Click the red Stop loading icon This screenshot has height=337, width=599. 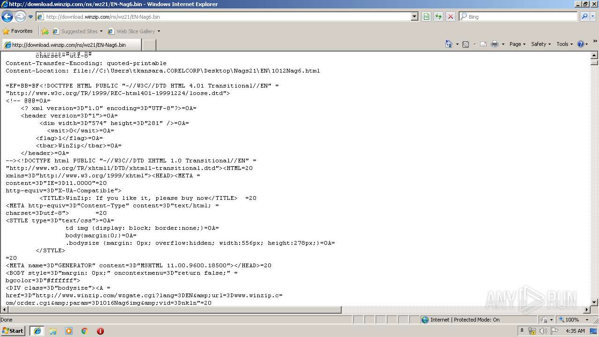(451, 16)
